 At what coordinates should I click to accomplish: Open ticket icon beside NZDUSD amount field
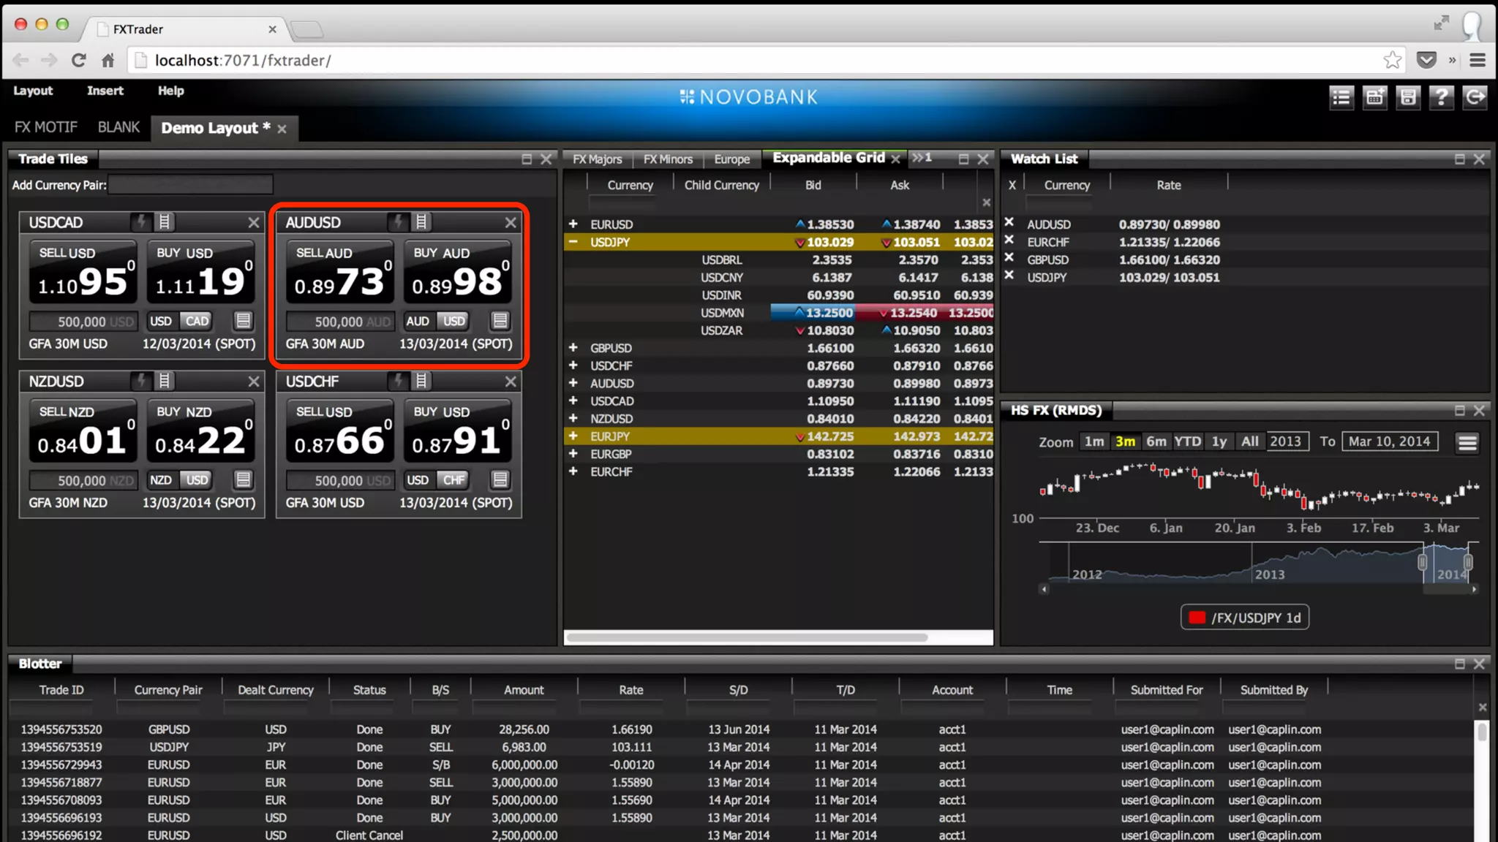click(x=243, y=480)
